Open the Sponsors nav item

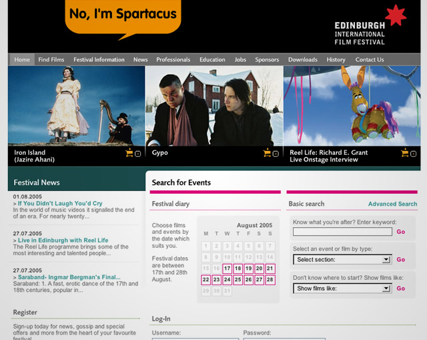point(267,59)
